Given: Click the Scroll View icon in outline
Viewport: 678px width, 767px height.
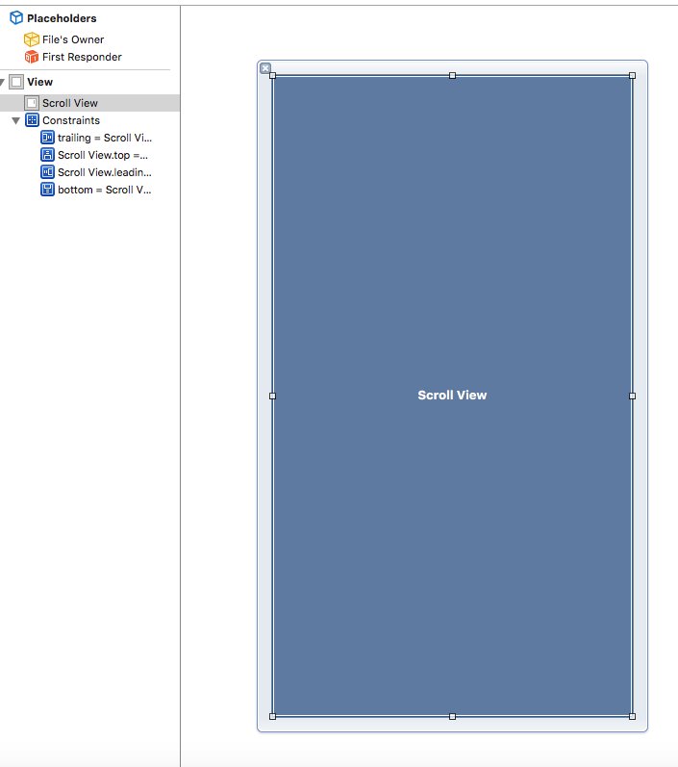Looking at the screenshot, I should click(32, 103).
